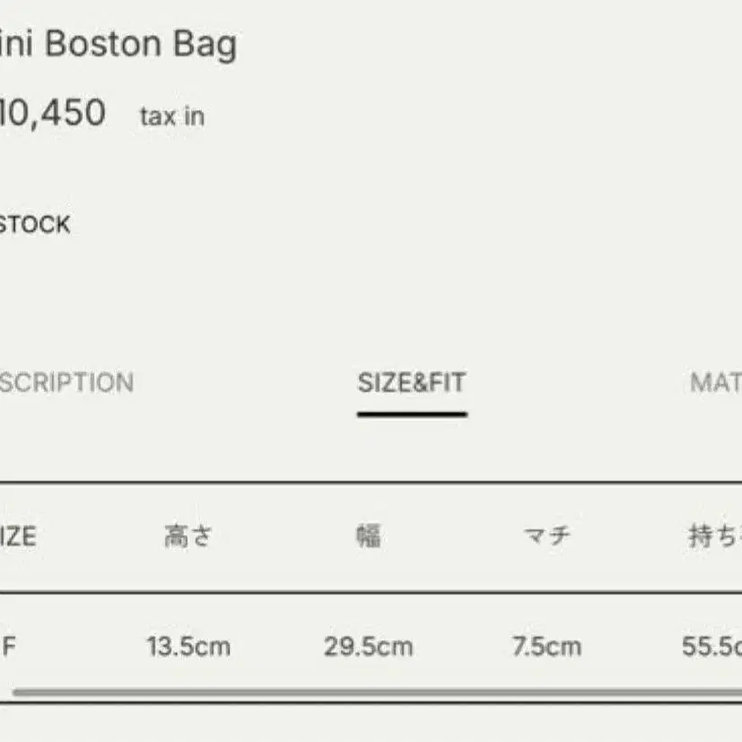Click the 29.5cm width value
Image resolution: width=742 pixels, height=742 pixels.
point(368,646)
